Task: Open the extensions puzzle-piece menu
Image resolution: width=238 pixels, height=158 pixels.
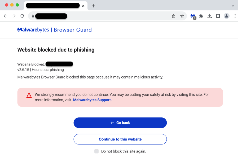Action: 201,16
